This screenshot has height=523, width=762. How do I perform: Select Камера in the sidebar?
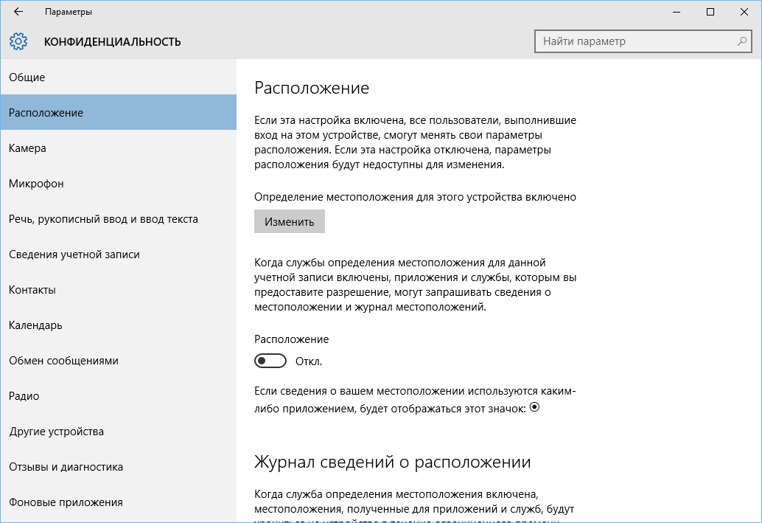click(27, 148)
